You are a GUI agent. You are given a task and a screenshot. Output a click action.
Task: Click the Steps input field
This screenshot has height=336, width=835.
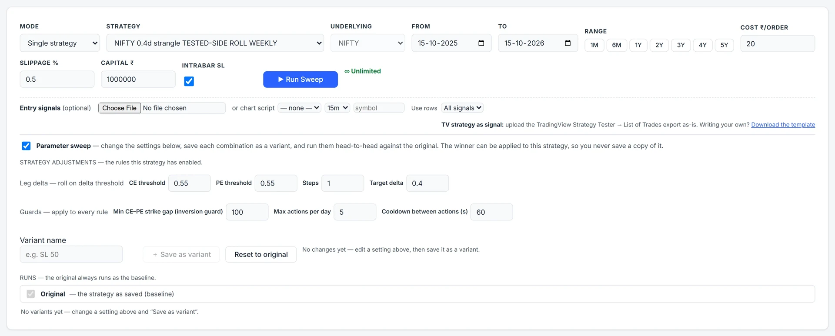pos(343,183)
